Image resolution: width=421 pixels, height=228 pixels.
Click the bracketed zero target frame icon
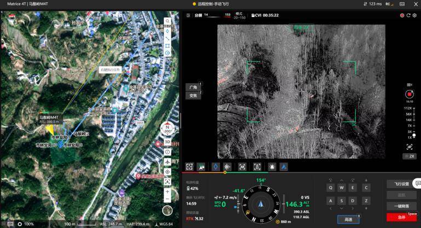tap(257, 167)
